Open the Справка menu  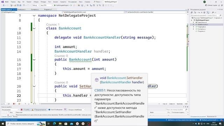pyautogui.click(x=87, y=2)
